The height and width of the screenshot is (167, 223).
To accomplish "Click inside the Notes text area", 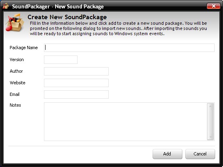I will point(125,122).
